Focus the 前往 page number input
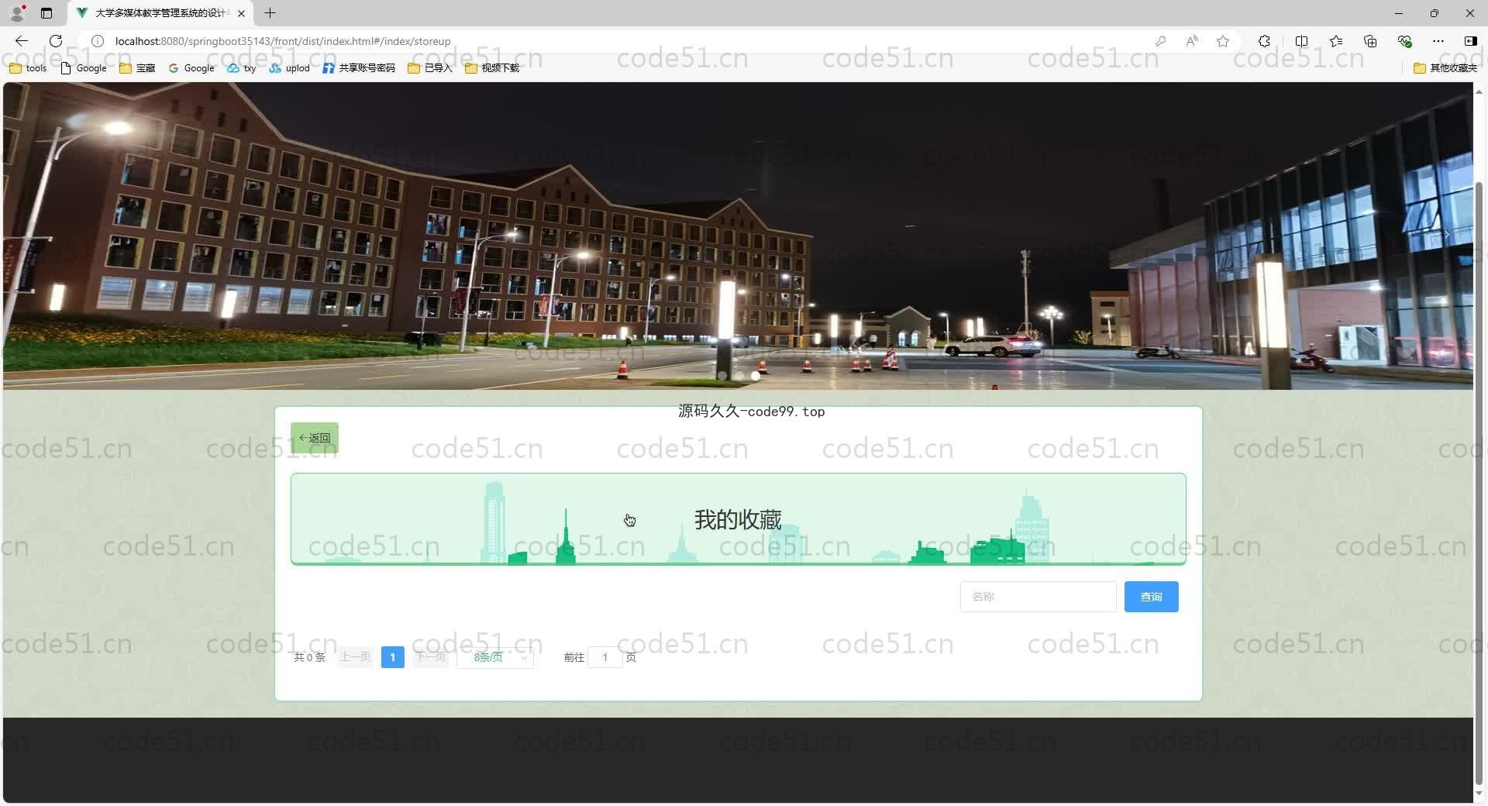Image resolution: width=1488 pixels, height=806 pixels. pyautogui.click(x=604, y=657)
